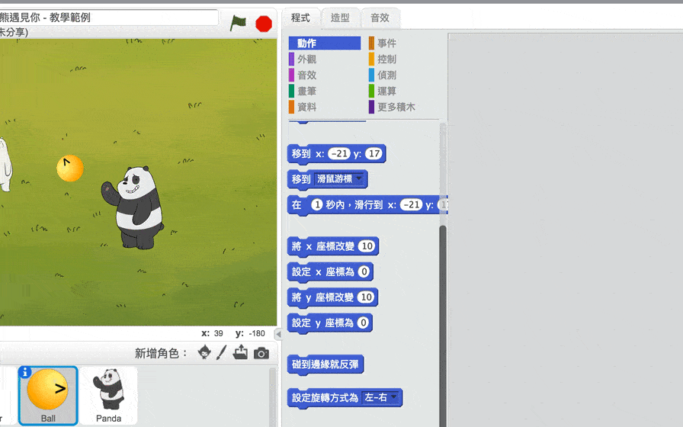Edit seconds value 1 in glide block
Image resolution: width=683 pixels, height=427 pixels.
317,204
